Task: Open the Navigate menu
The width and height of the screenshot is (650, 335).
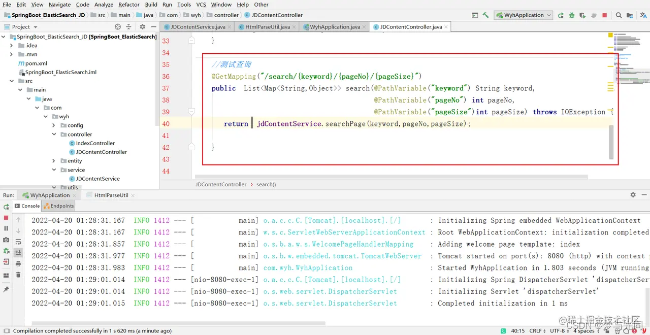Action: 59,5
